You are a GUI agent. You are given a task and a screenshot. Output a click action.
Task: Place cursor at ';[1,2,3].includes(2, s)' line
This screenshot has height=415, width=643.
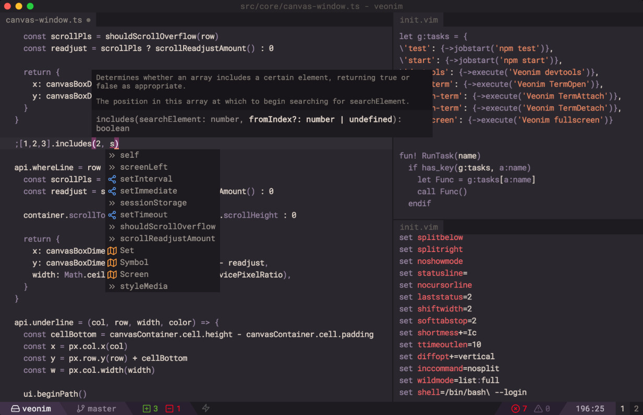(x=67, y=144)
